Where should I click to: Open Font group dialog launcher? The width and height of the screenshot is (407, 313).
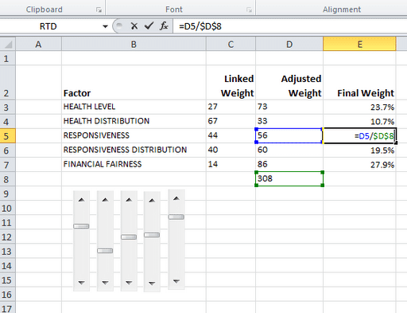tap(249, 10)
